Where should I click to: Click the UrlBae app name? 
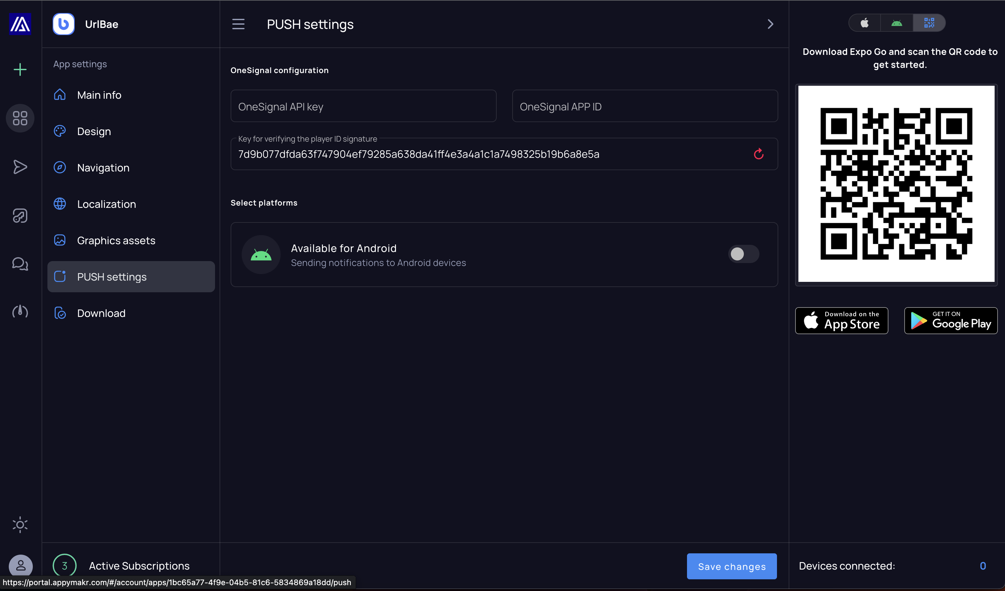point(102,24)
